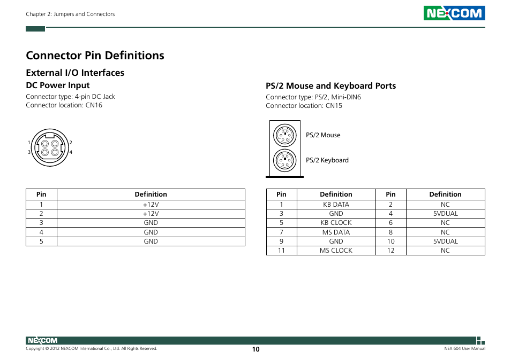Image resolution: width=511 pixels, height=359 pixels.
Task: Click the 'NC' cell for PS/2 pin 2
Action: [x=446, y=205]
